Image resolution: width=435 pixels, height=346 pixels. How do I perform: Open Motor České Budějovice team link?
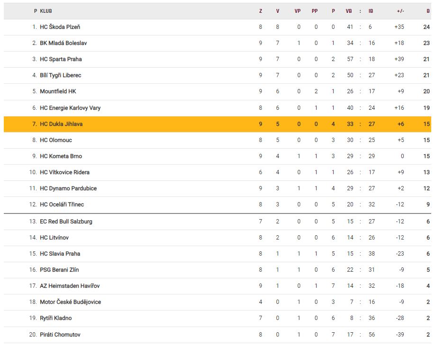click(71, 302)
